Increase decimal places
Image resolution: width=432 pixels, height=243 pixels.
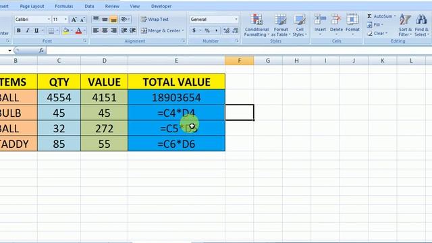coord(227,30)
